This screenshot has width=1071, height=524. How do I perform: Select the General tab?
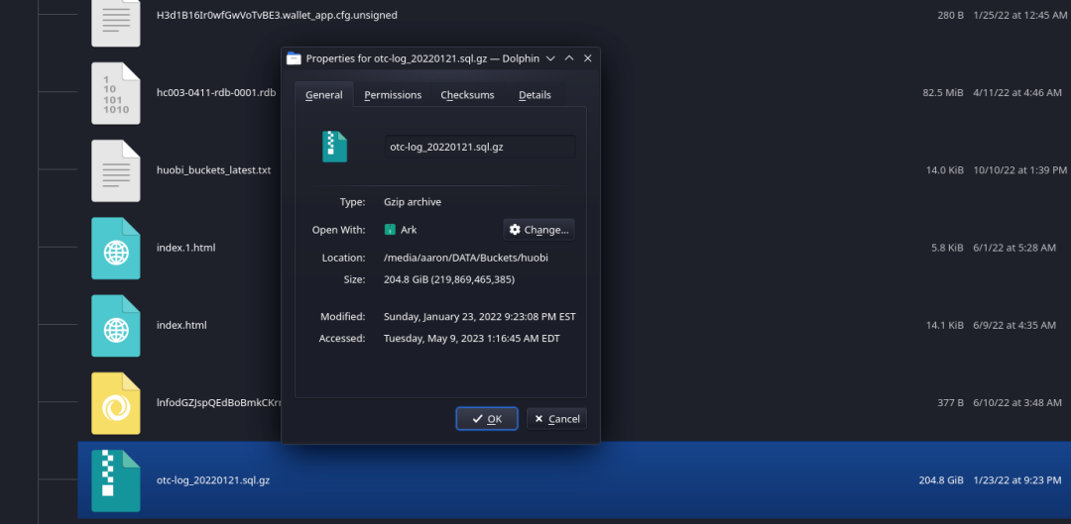coord(324,95)
